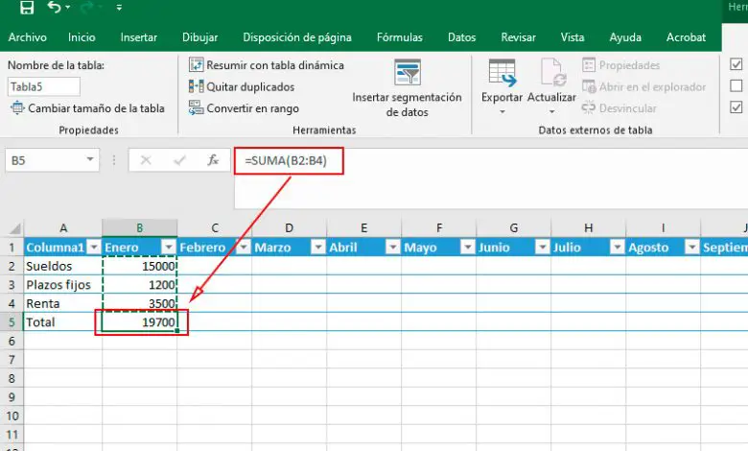The image size is (748, 451).
Task: Select total cell showing 19700
Action: 140,322
